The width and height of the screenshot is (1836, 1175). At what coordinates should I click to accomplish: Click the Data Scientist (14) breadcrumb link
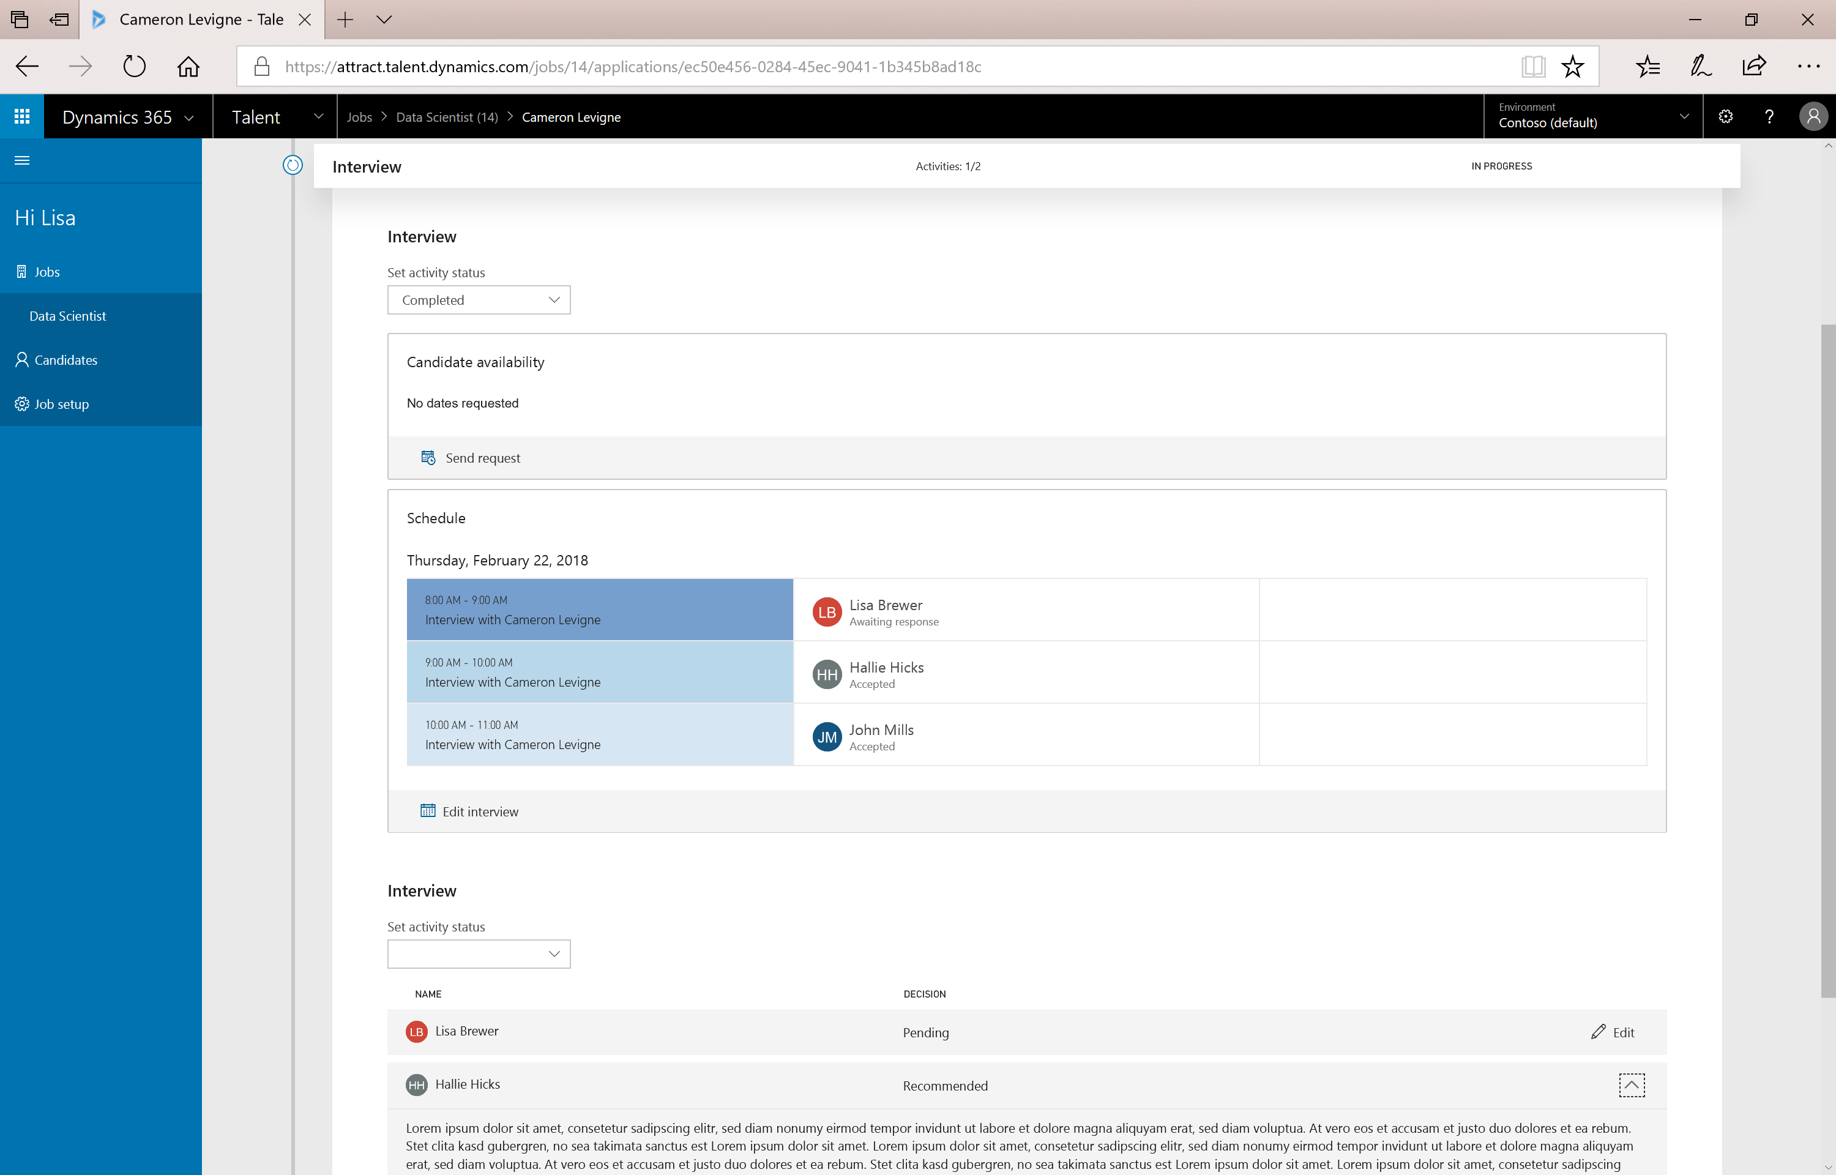(x=447, y=117)
